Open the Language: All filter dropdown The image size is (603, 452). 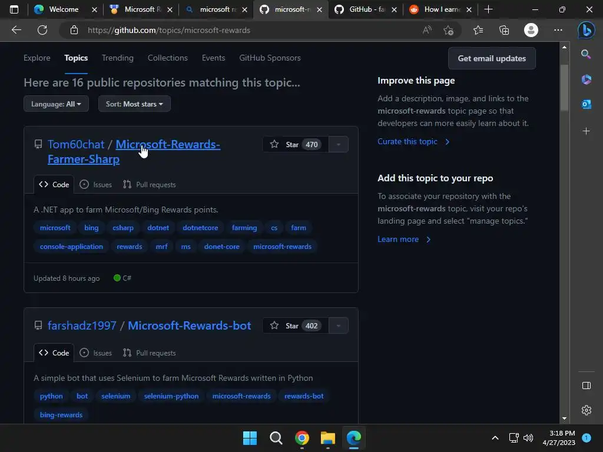click(x=56, y=104)
